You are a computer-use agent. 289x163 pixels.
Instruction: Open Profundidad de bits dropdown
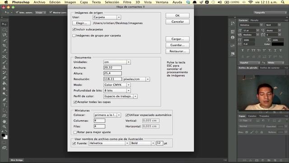117,91
